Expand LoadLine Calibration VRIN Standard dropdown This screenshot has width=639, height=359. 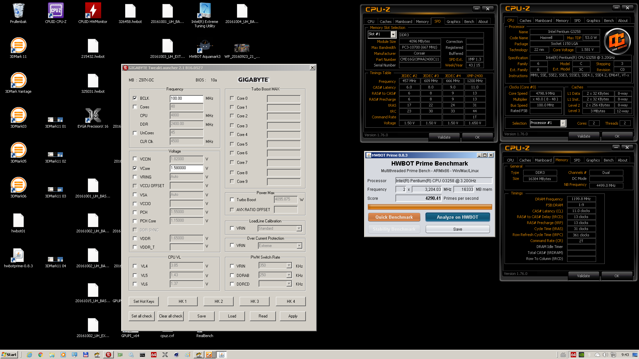pyautogui.click(x=299, y=228)
